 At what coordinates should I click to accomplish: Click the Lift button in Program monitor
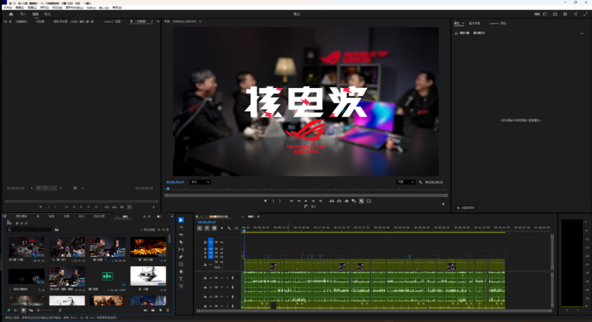click(x=332, y=201)
